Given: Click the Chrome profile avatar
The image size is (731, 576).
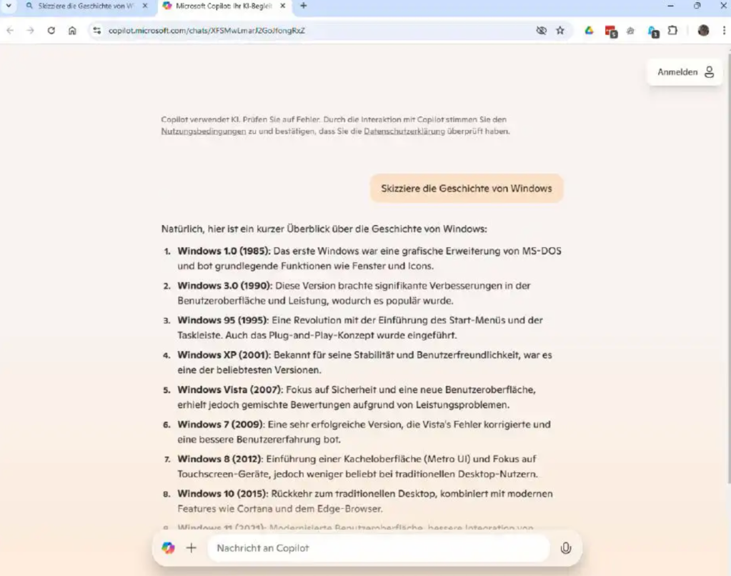Looking at the screenshot, I should [x=703, y=31].
